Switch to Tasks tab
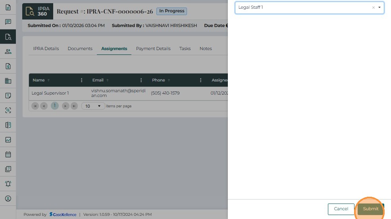This screenshot has height=219, width=391. (185, 49)
